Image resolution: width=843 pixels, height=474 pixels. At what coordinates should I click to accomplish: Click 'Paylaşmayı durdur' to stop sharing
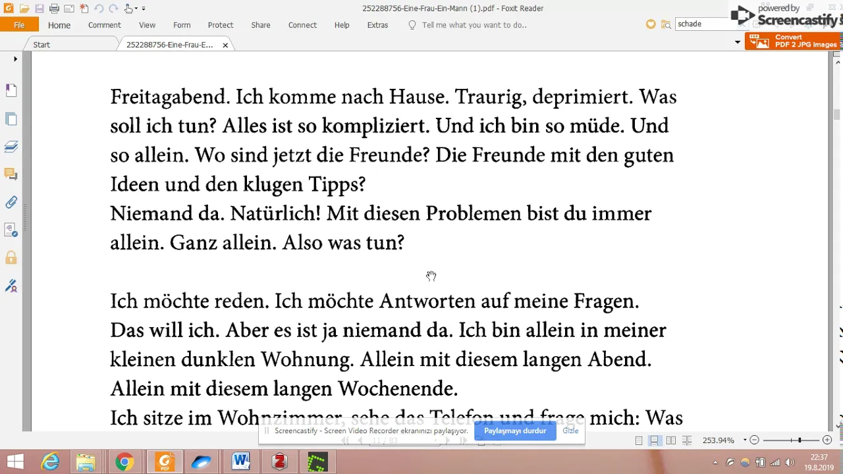point(515,431)
